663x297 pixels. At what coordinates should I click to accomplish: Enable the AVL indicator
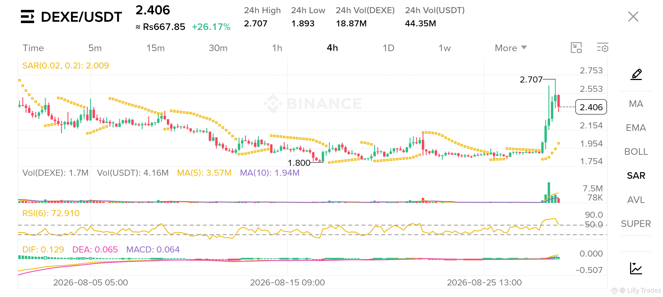tap(636, 200)
